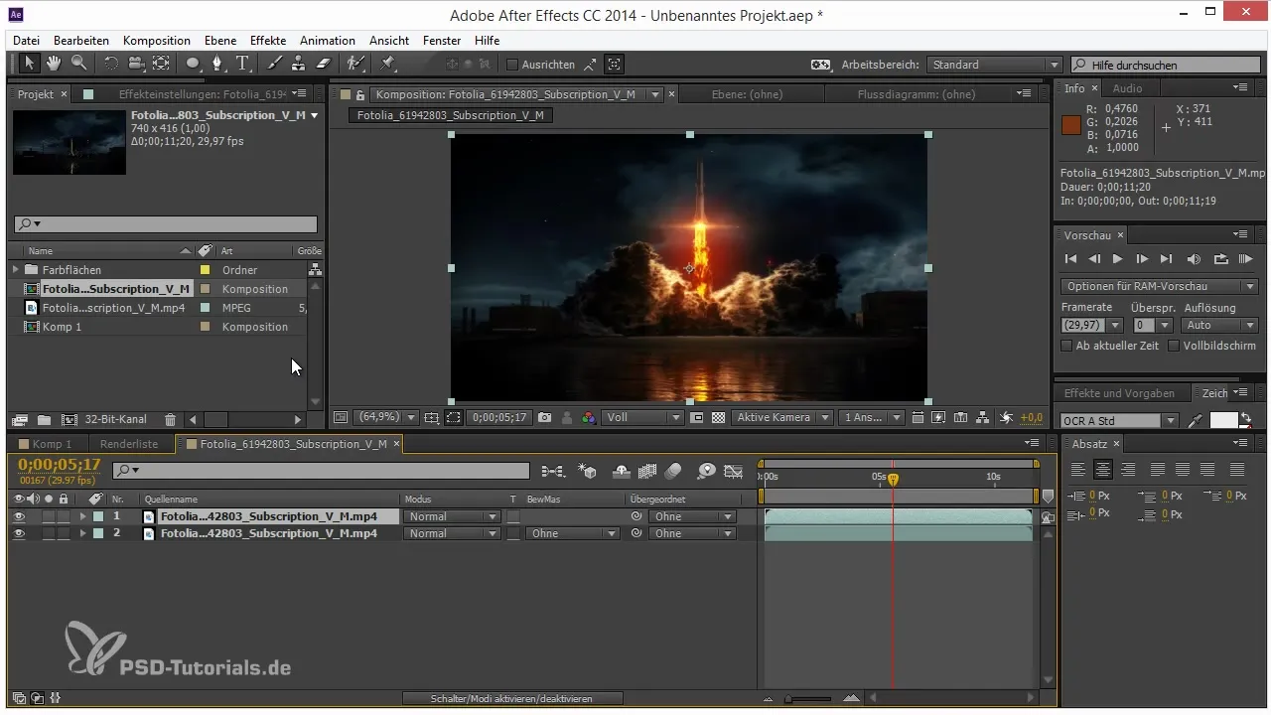Open the RGB channel display icon
This screenshot has height=715, width=1271.
588,418
